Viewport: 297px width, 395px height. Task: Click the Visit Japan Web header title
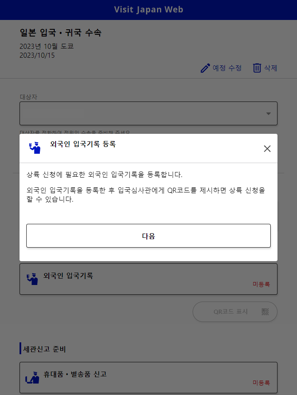point(148,10)
